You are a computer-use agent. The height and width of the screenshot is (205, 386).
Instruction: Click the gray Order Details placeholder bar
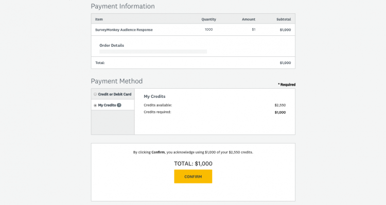(153, 51)
